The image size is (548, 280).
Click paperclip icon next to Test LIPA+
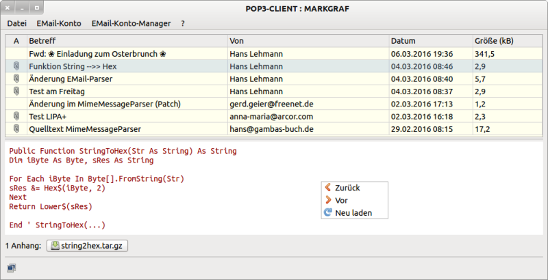[x=16, y=117]
